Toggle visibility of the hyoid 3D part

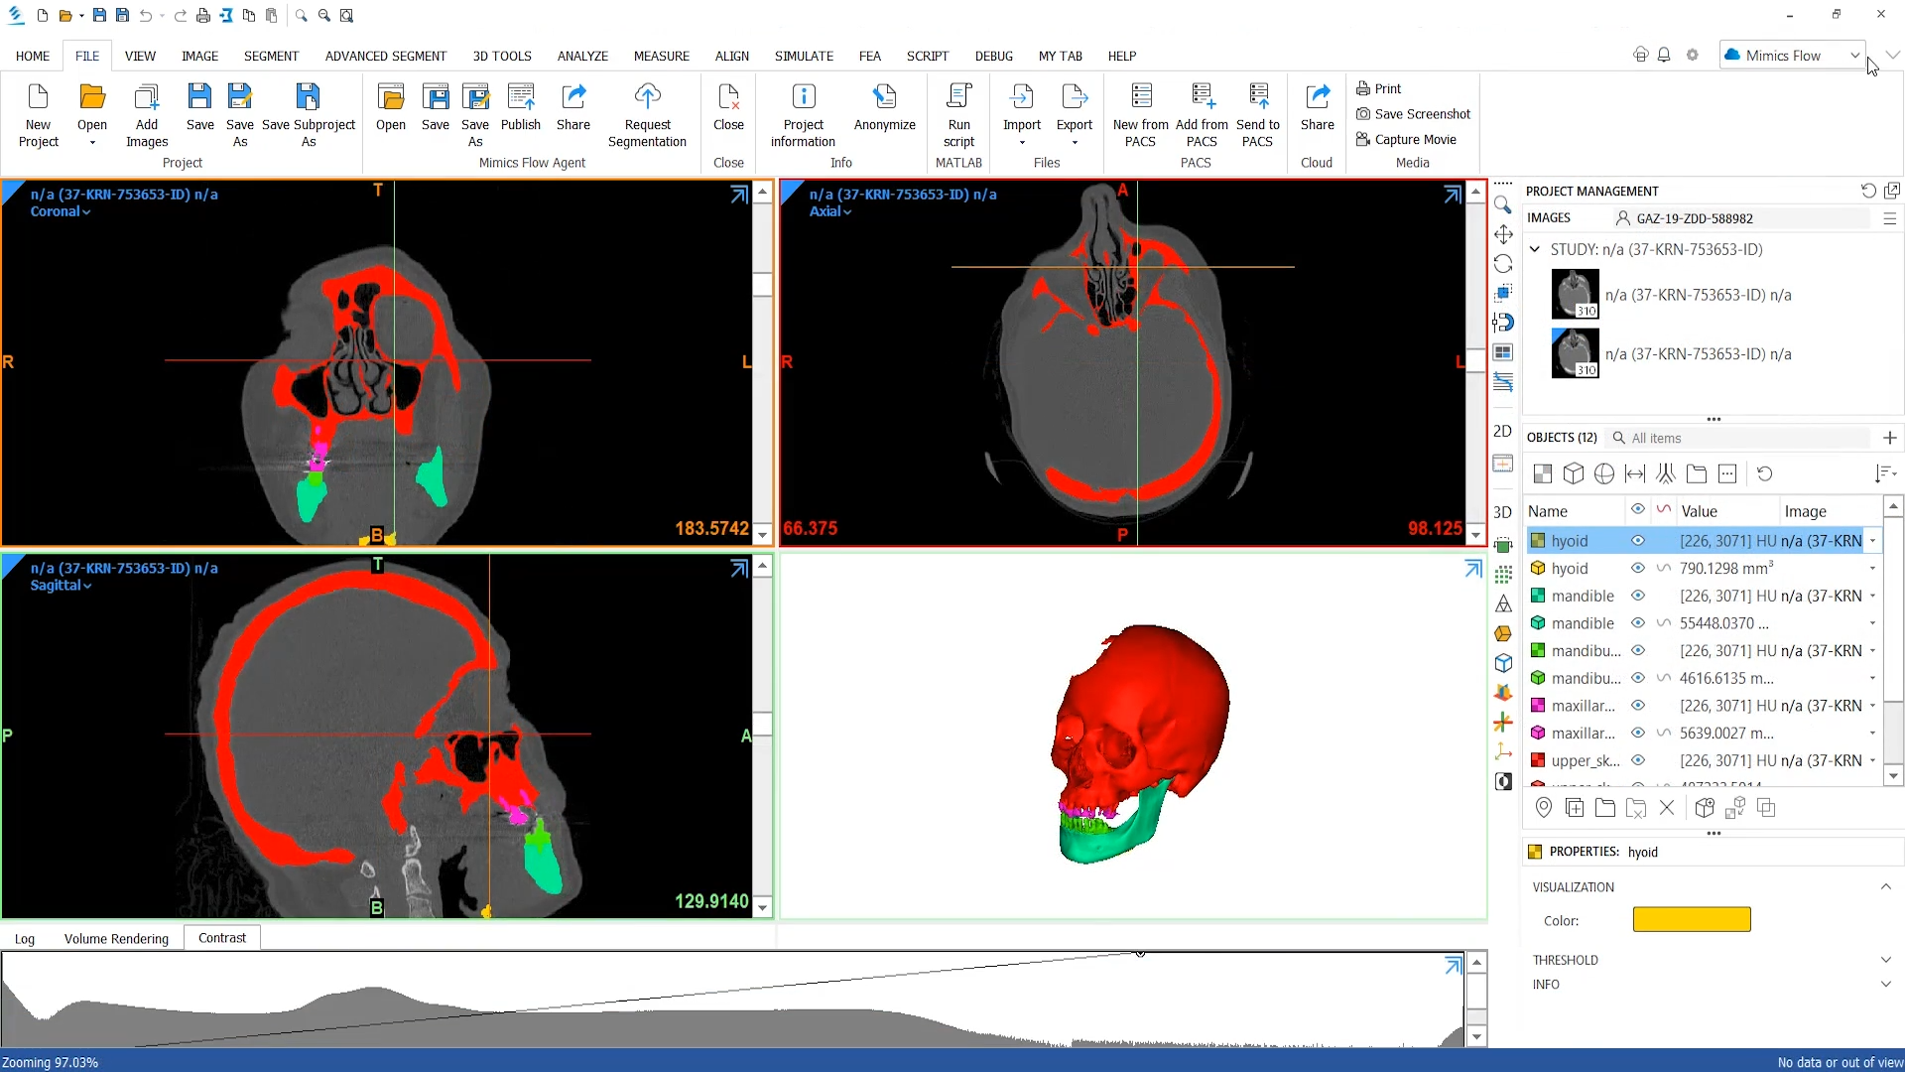pos(1638,569)
